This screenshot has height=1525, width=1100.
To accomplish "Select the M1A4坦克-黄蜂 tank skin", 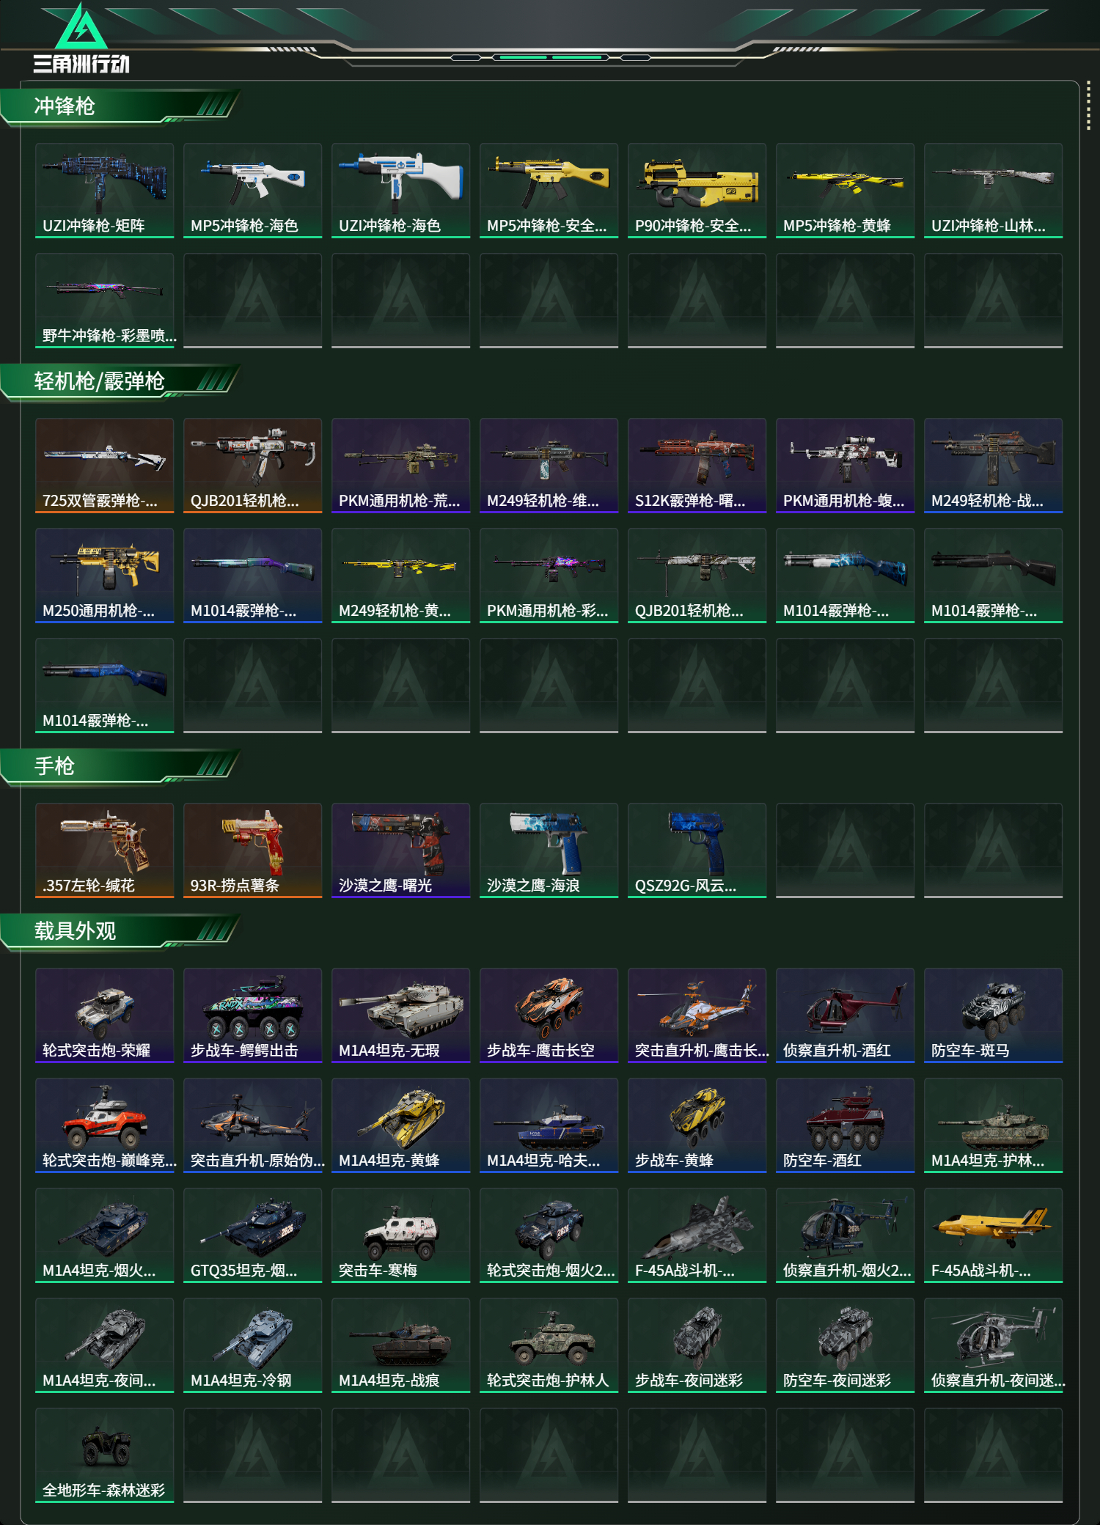I will tap(401, 1125).
